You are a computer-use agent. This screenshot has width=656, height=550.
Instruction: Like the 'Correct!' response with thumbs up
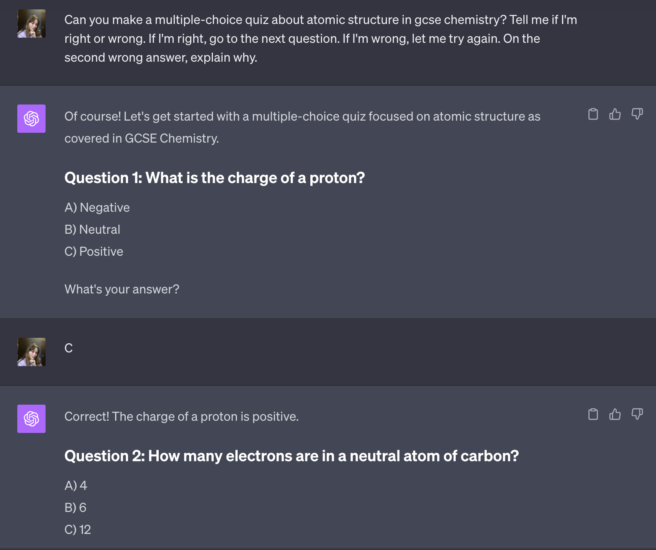click(x=615, y=414)
